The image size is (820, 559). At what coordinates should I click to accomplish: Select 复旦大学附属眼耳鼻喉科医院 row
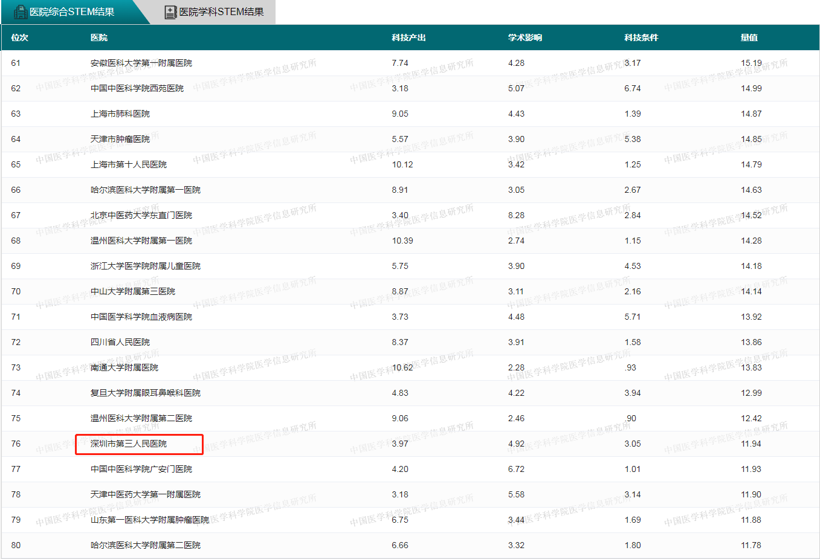146,393
